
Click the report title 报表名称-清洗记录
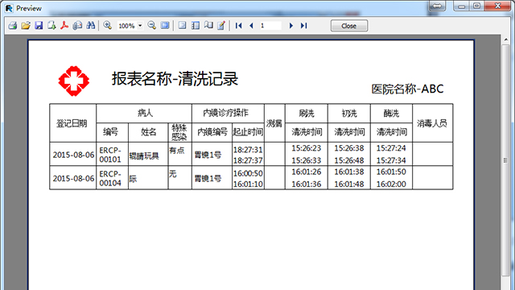click(175, 79)
